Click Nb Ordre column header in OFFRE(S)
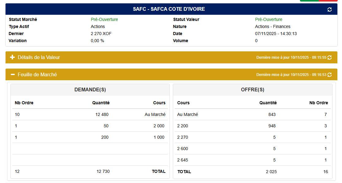The image size is (342, 183). point(318,103)
